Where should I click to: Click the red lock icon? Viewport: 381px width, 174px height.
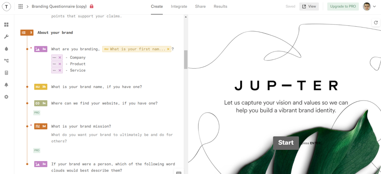[92, 6]
